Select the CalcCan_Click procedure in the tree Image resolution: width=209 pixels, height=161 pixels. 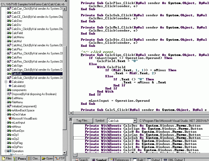pos(37,9)
